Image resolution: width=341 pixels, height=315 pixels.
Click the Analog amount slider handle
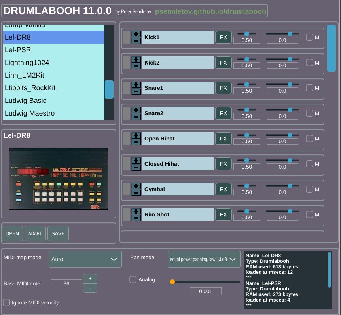[x=172, y=282]
